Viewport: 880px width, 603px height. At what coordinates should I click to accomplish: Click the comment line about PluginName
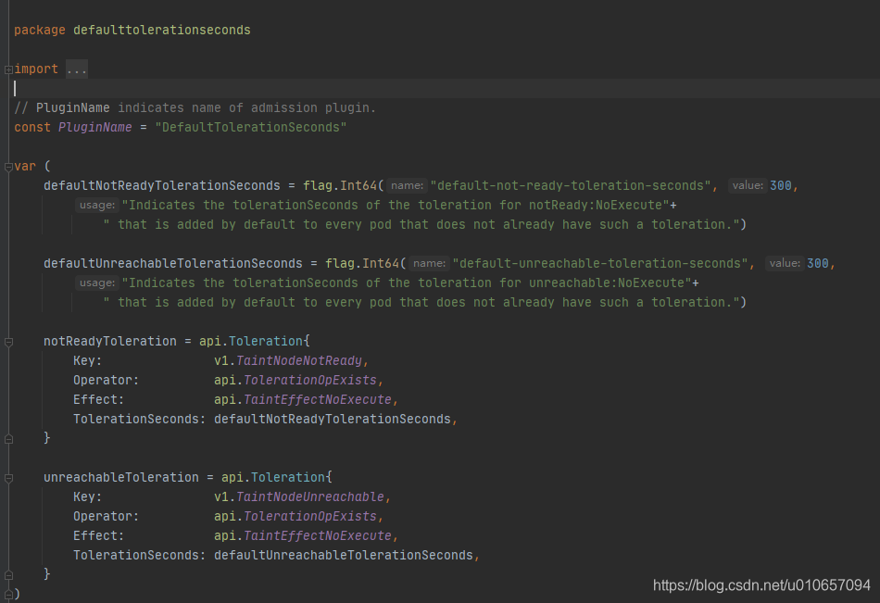click(195, 107)
